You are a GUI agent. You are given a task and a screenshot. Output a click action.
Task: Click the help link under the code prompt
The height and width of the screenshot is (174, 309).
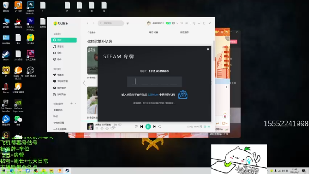coord(154,103)
